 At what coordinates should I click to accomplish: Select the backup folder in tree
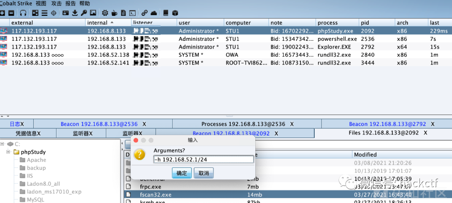coord(33,168)
